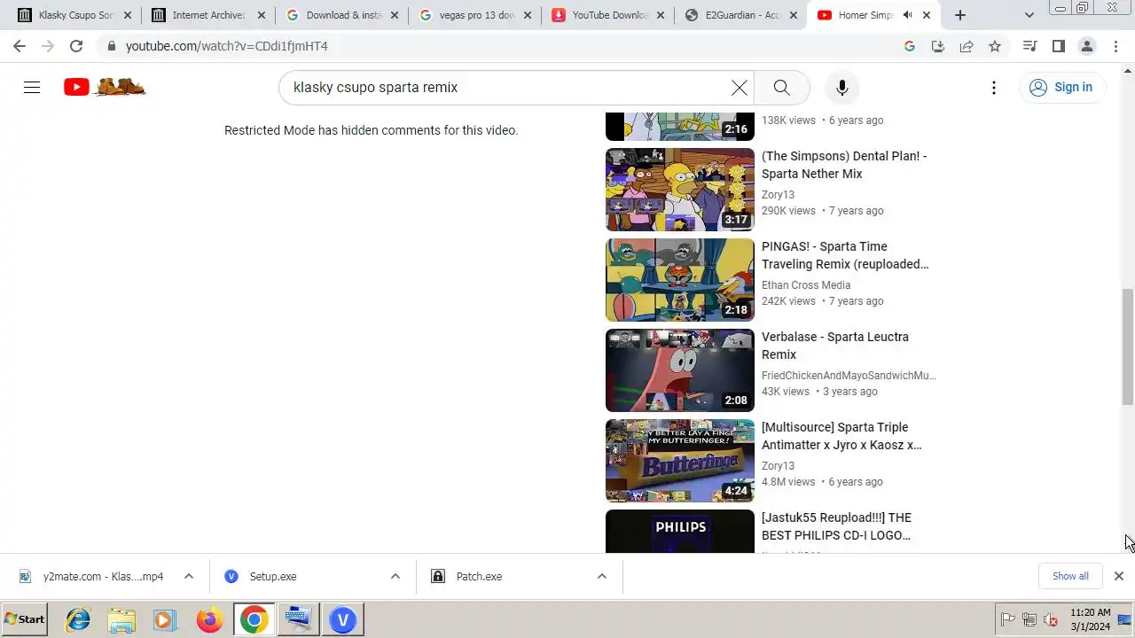This screenshot has width=1135, height=638.
Task: Open the Chrome profile avatar
Action: (1087, 46)
